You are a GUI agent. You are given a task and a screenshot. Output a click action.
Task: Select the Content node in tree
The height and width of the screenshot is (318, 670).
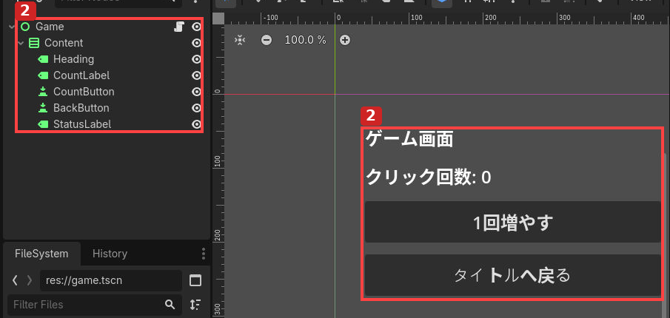pos(64,43)
